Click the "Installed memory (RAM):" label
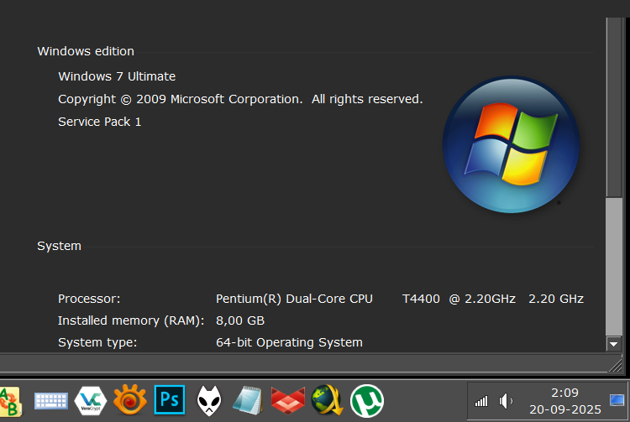630x422 pixels. click(131, 321)
